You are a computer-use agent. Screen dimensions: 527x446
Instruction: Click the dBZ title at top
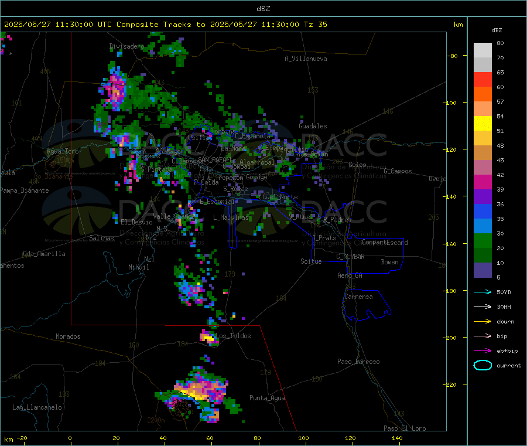263,9
